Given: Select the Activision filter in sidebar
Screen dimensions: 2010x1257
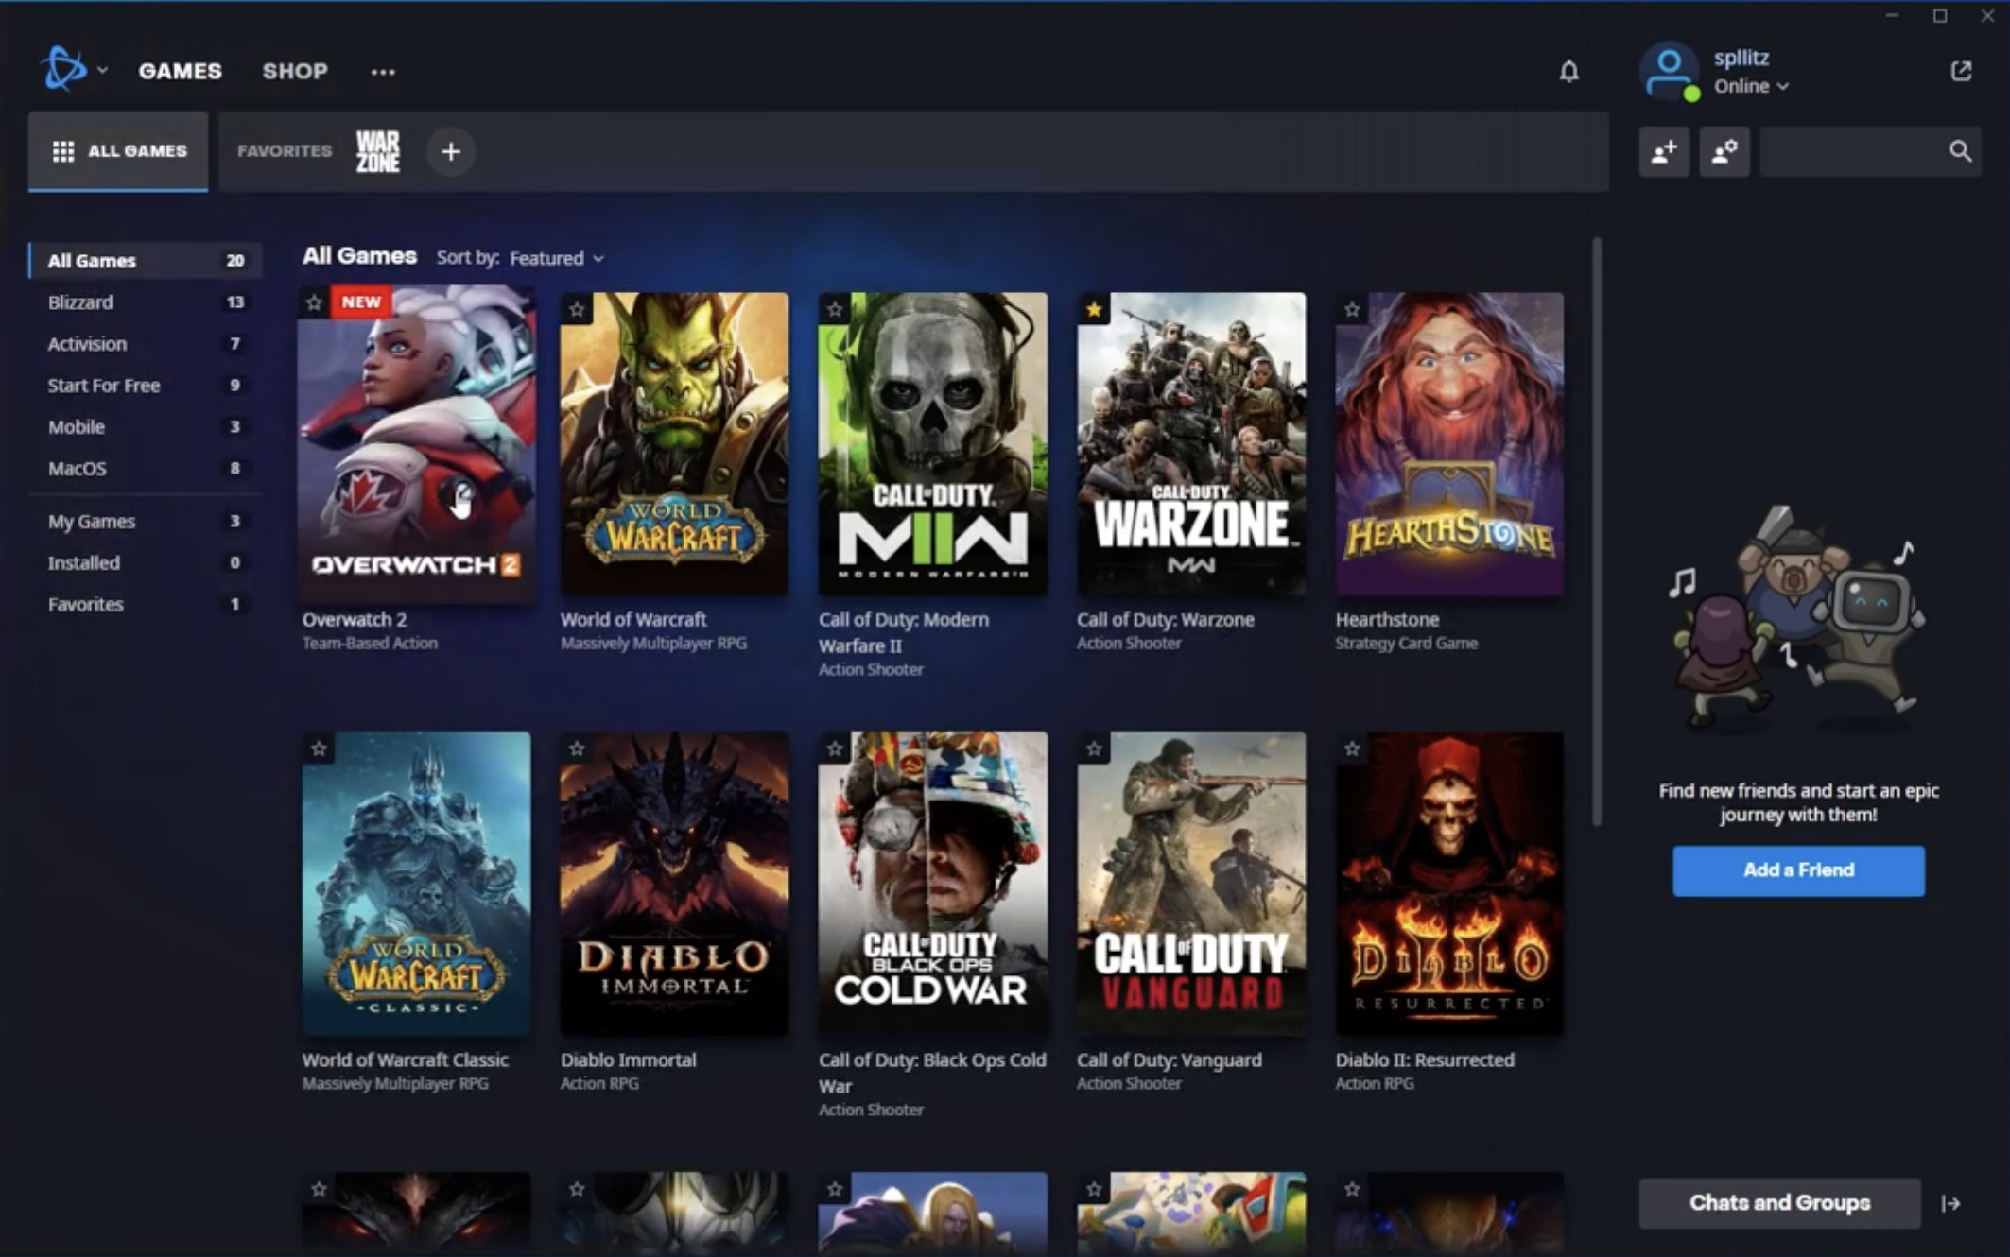Looking at the screenshot, I should [87, 344].
